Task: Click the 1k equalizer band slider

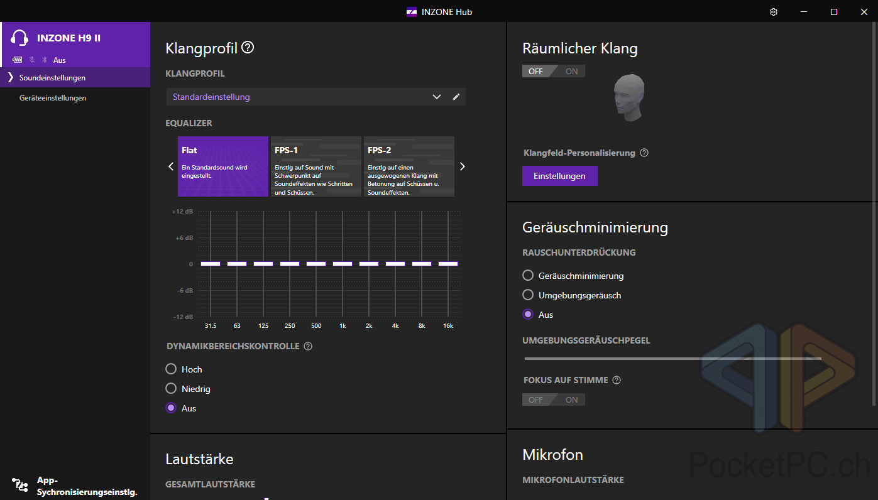Action: [x=343, y=264]
